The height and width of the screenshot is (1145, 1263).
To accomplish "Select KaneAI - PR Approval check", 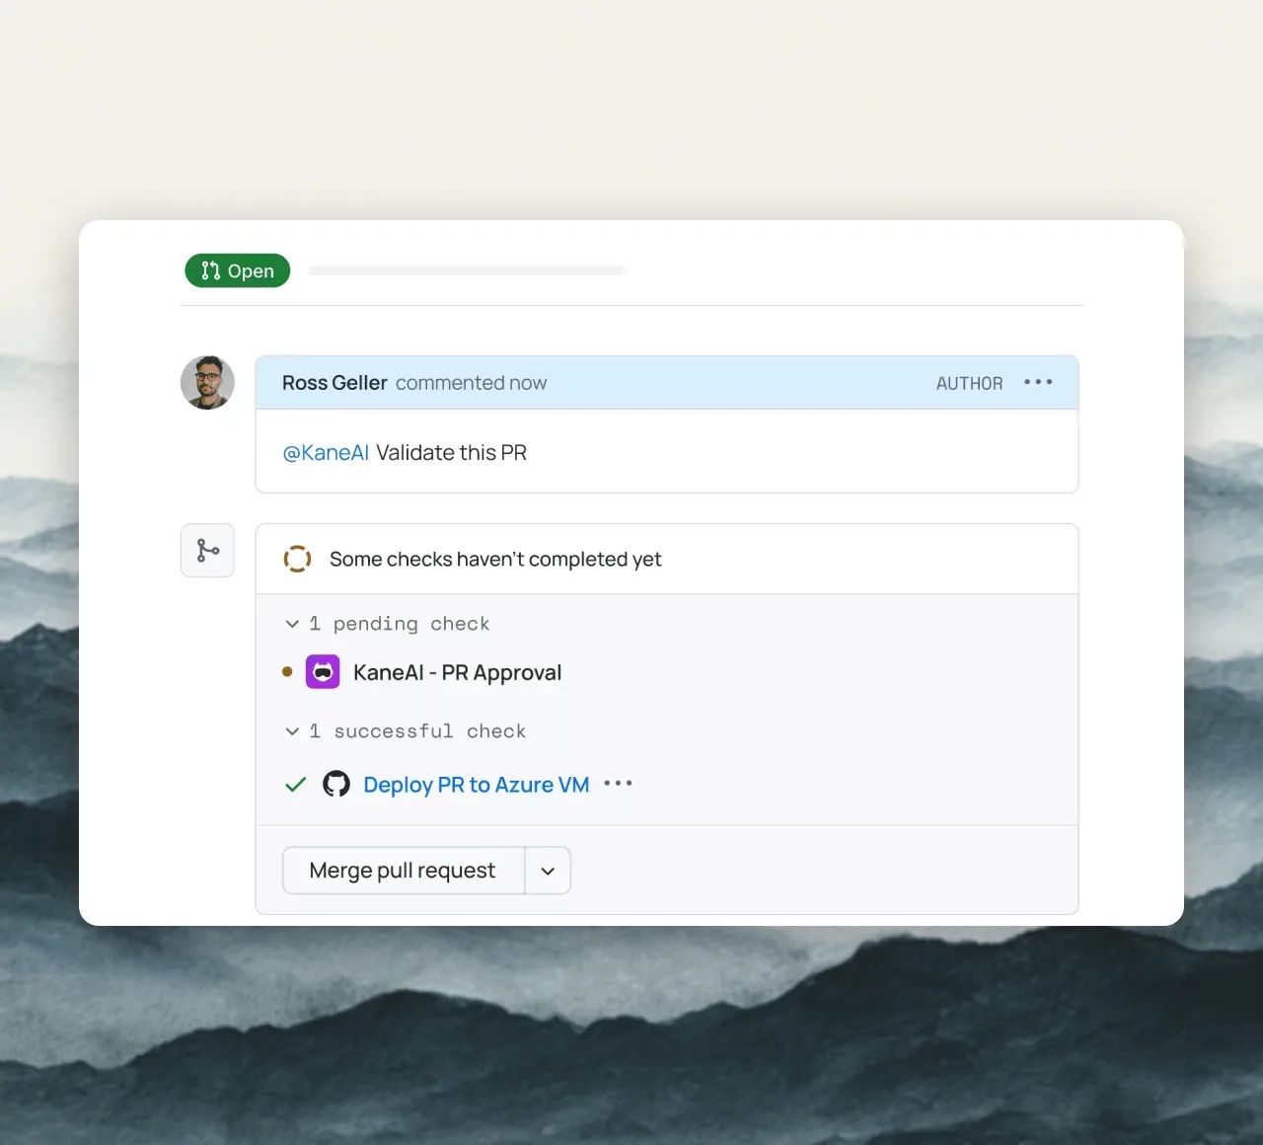I will pyautogui.click(x=457, y=672).
